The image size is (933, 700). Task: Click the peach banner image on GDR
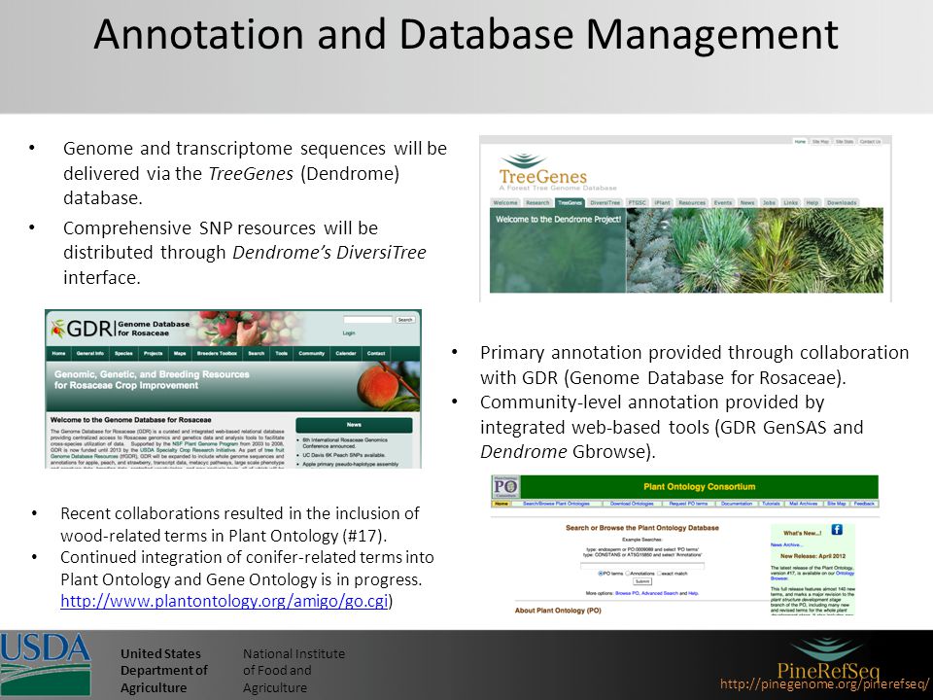click(x=388, y=385)
